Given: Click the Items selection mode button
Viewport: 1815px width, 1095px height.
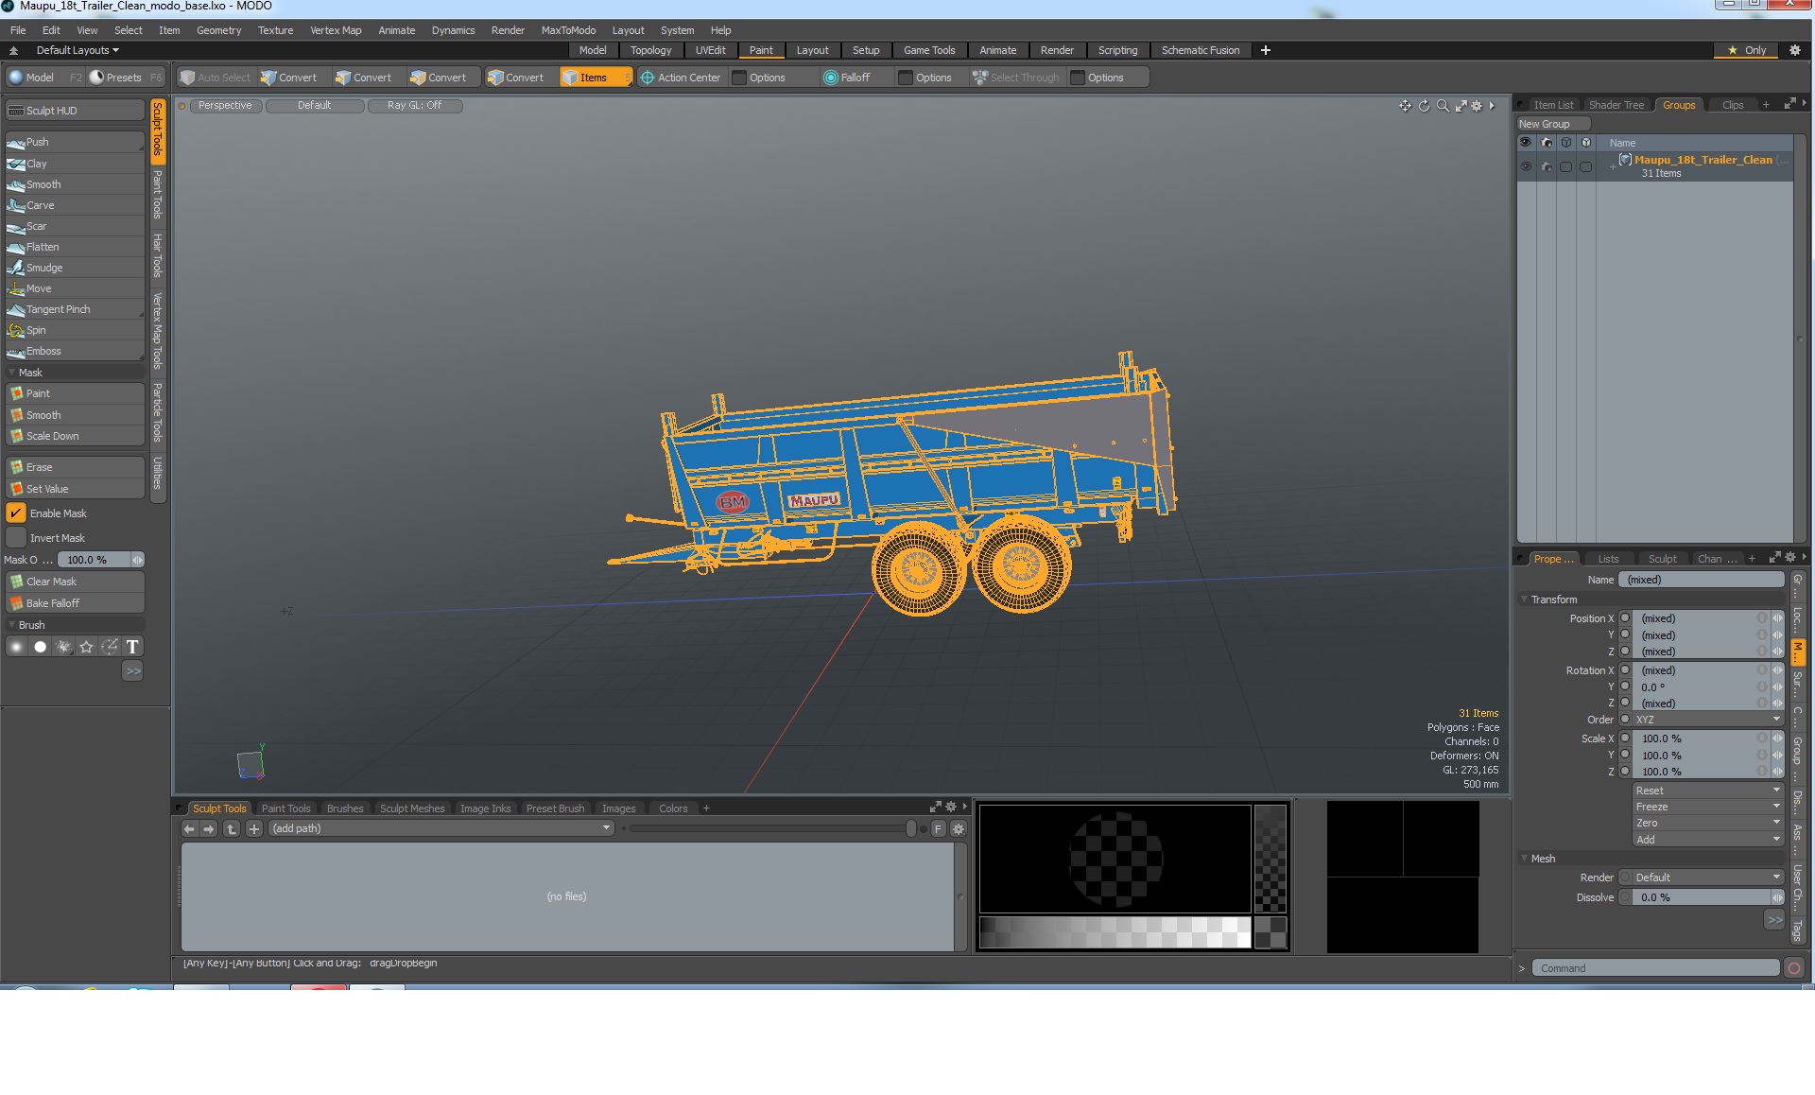Looking at the screenshot, I should coord(596,78).
